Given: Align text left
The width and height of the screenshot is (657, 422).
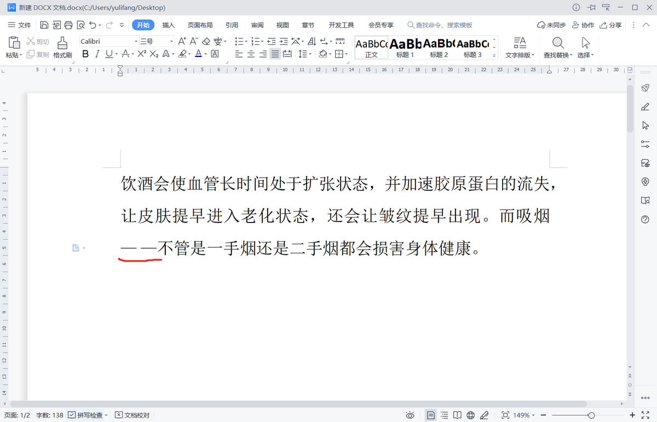Looking at the screenshot, I should click(239, 54).
